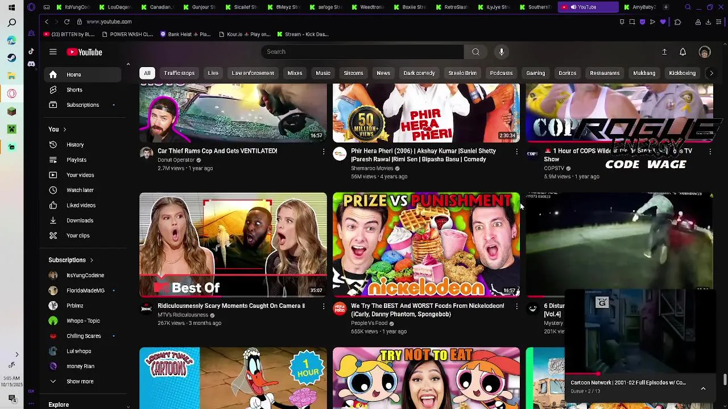Click the YouTube search field
This screenshot has height=409, width=728.
click(x=362, y=52)
